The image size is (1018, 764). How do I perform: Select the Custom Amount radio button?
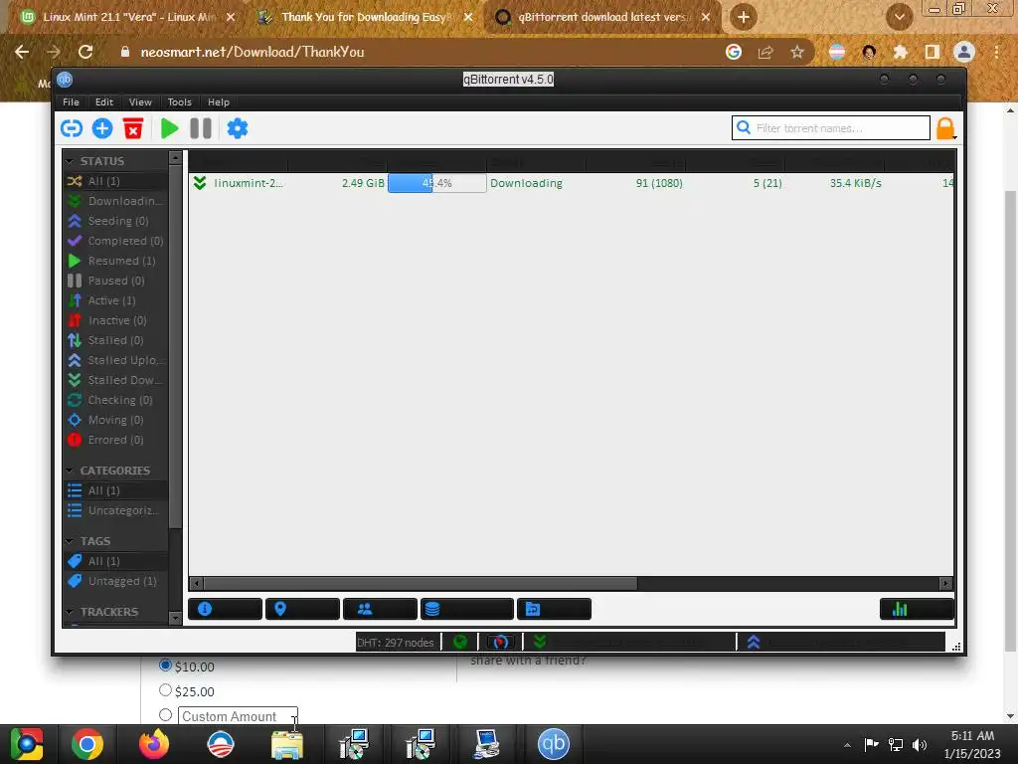(166, 714)
